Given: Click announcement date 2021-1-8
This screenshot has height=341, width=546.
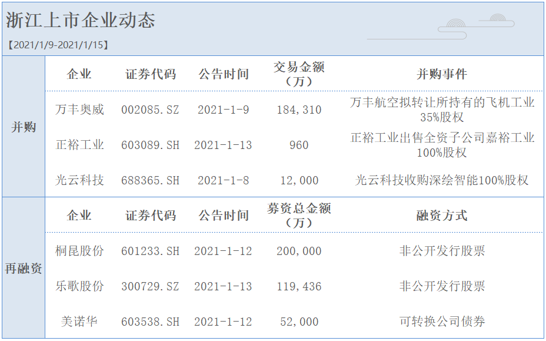Looking at the screenshot, I should tap(223, 181).
